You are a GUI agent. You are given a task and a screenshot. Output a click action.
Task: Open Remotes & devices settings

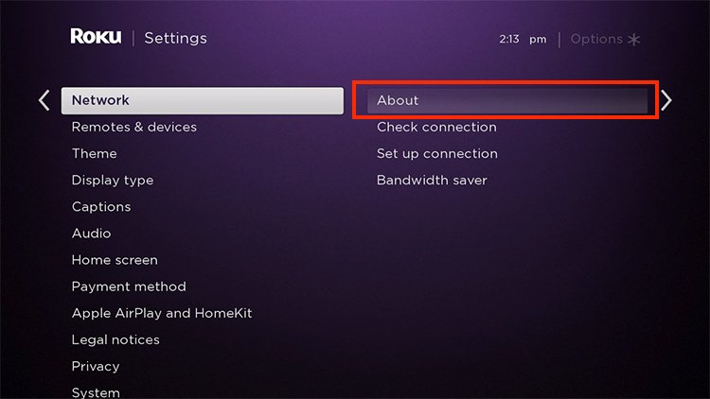click(x=134, y=127)
